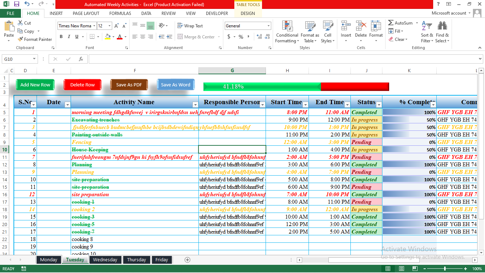Expand the font name dropdown
485x273 pixels.
coord(94,26)
